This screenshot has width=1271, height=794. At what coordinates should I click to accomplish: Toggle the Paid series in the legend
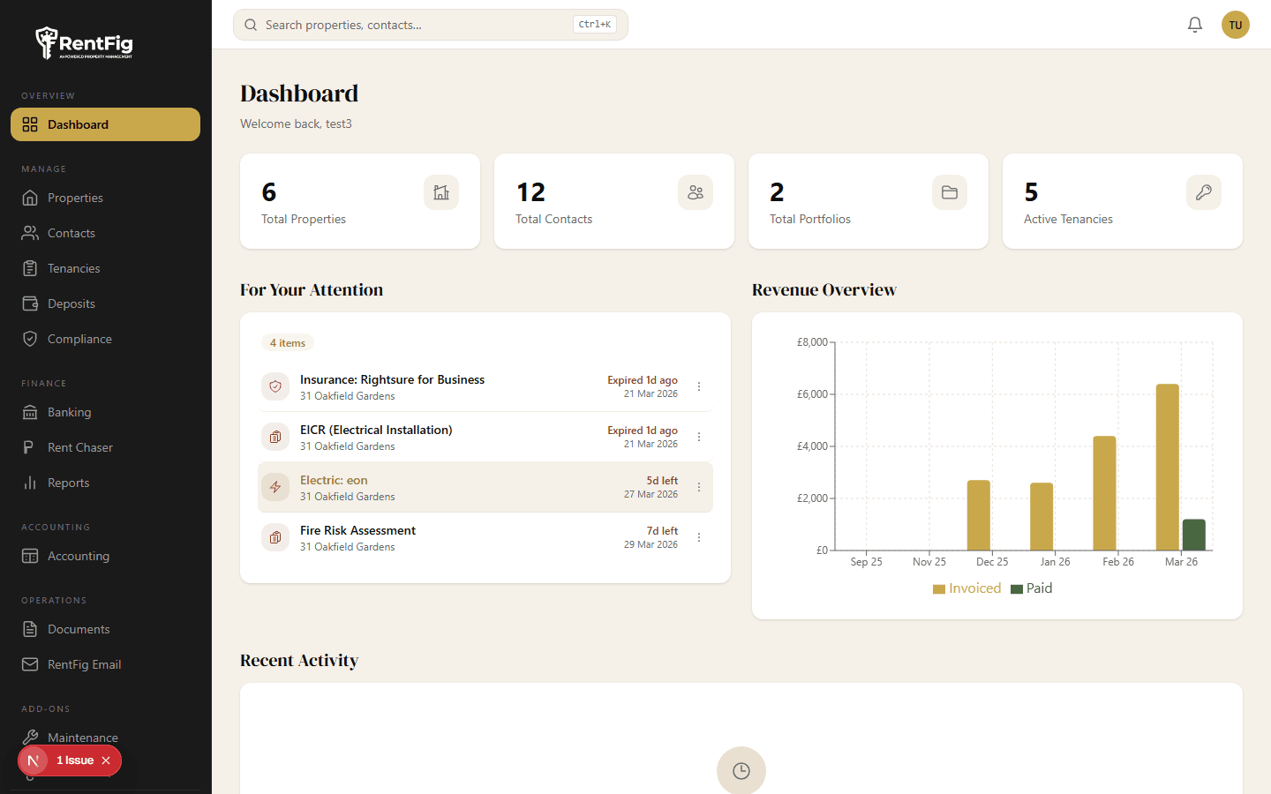pyautogui.click(x=1031, y=588)
